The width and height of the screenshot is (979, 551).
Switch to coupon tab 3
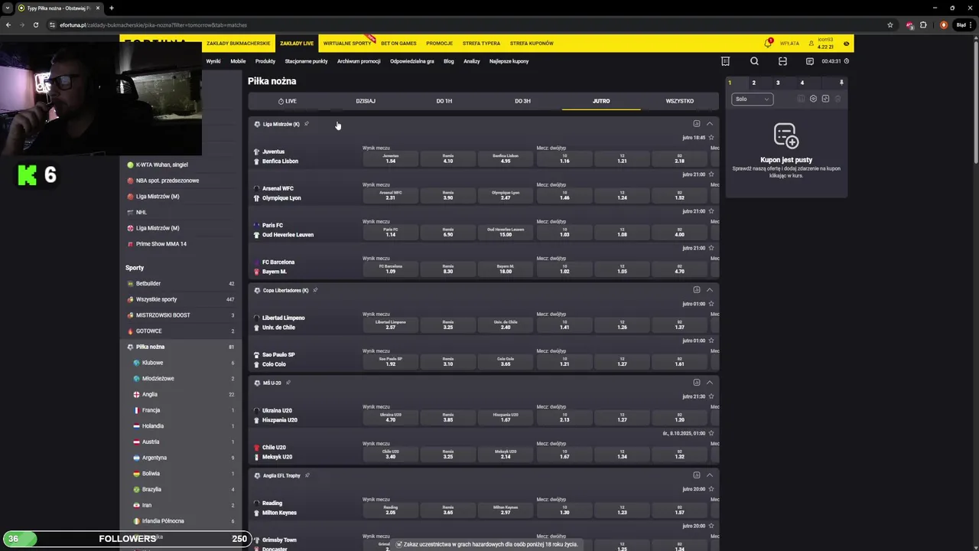[778, 83]
